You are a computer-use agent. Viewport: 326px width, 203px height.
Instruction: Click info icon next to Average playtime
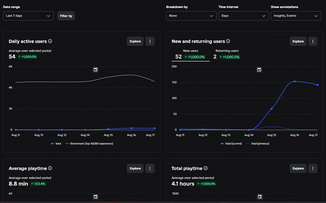[50, 168]
